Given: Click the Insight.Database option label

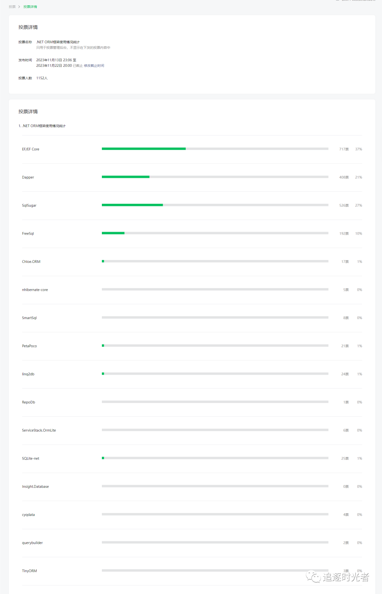Looking at the screenshot, I should click(x=35, y=486).
